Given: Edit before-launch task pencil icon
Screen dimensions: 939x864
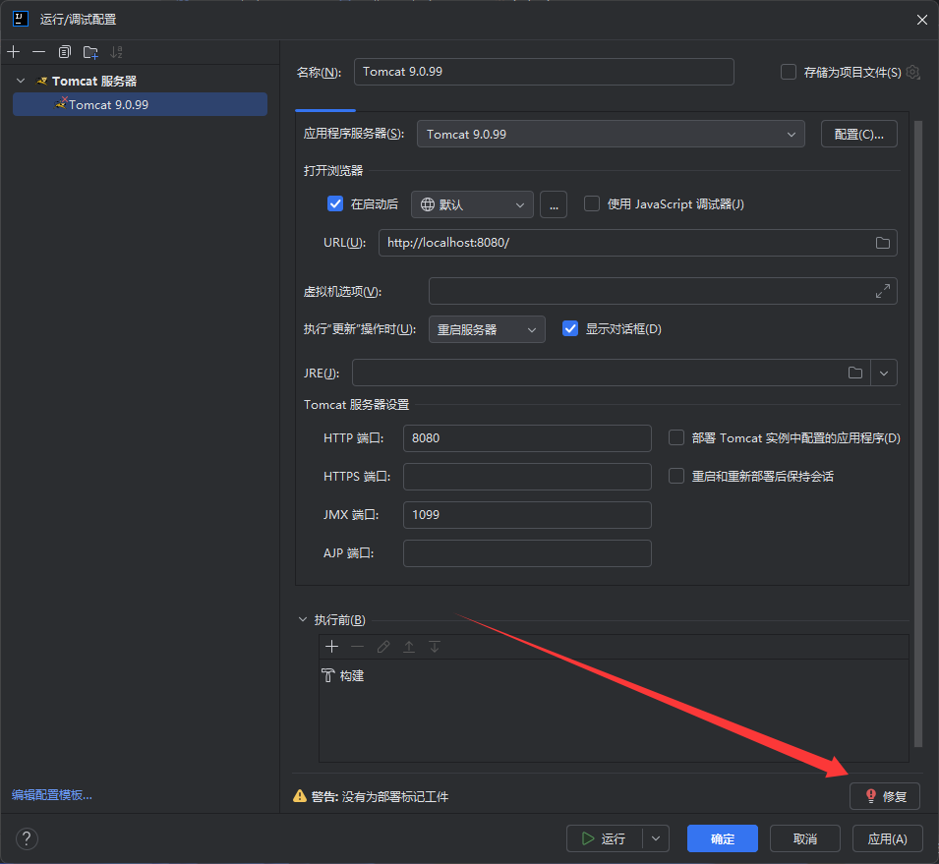Looking at the screenshot, I should [383, 647].
